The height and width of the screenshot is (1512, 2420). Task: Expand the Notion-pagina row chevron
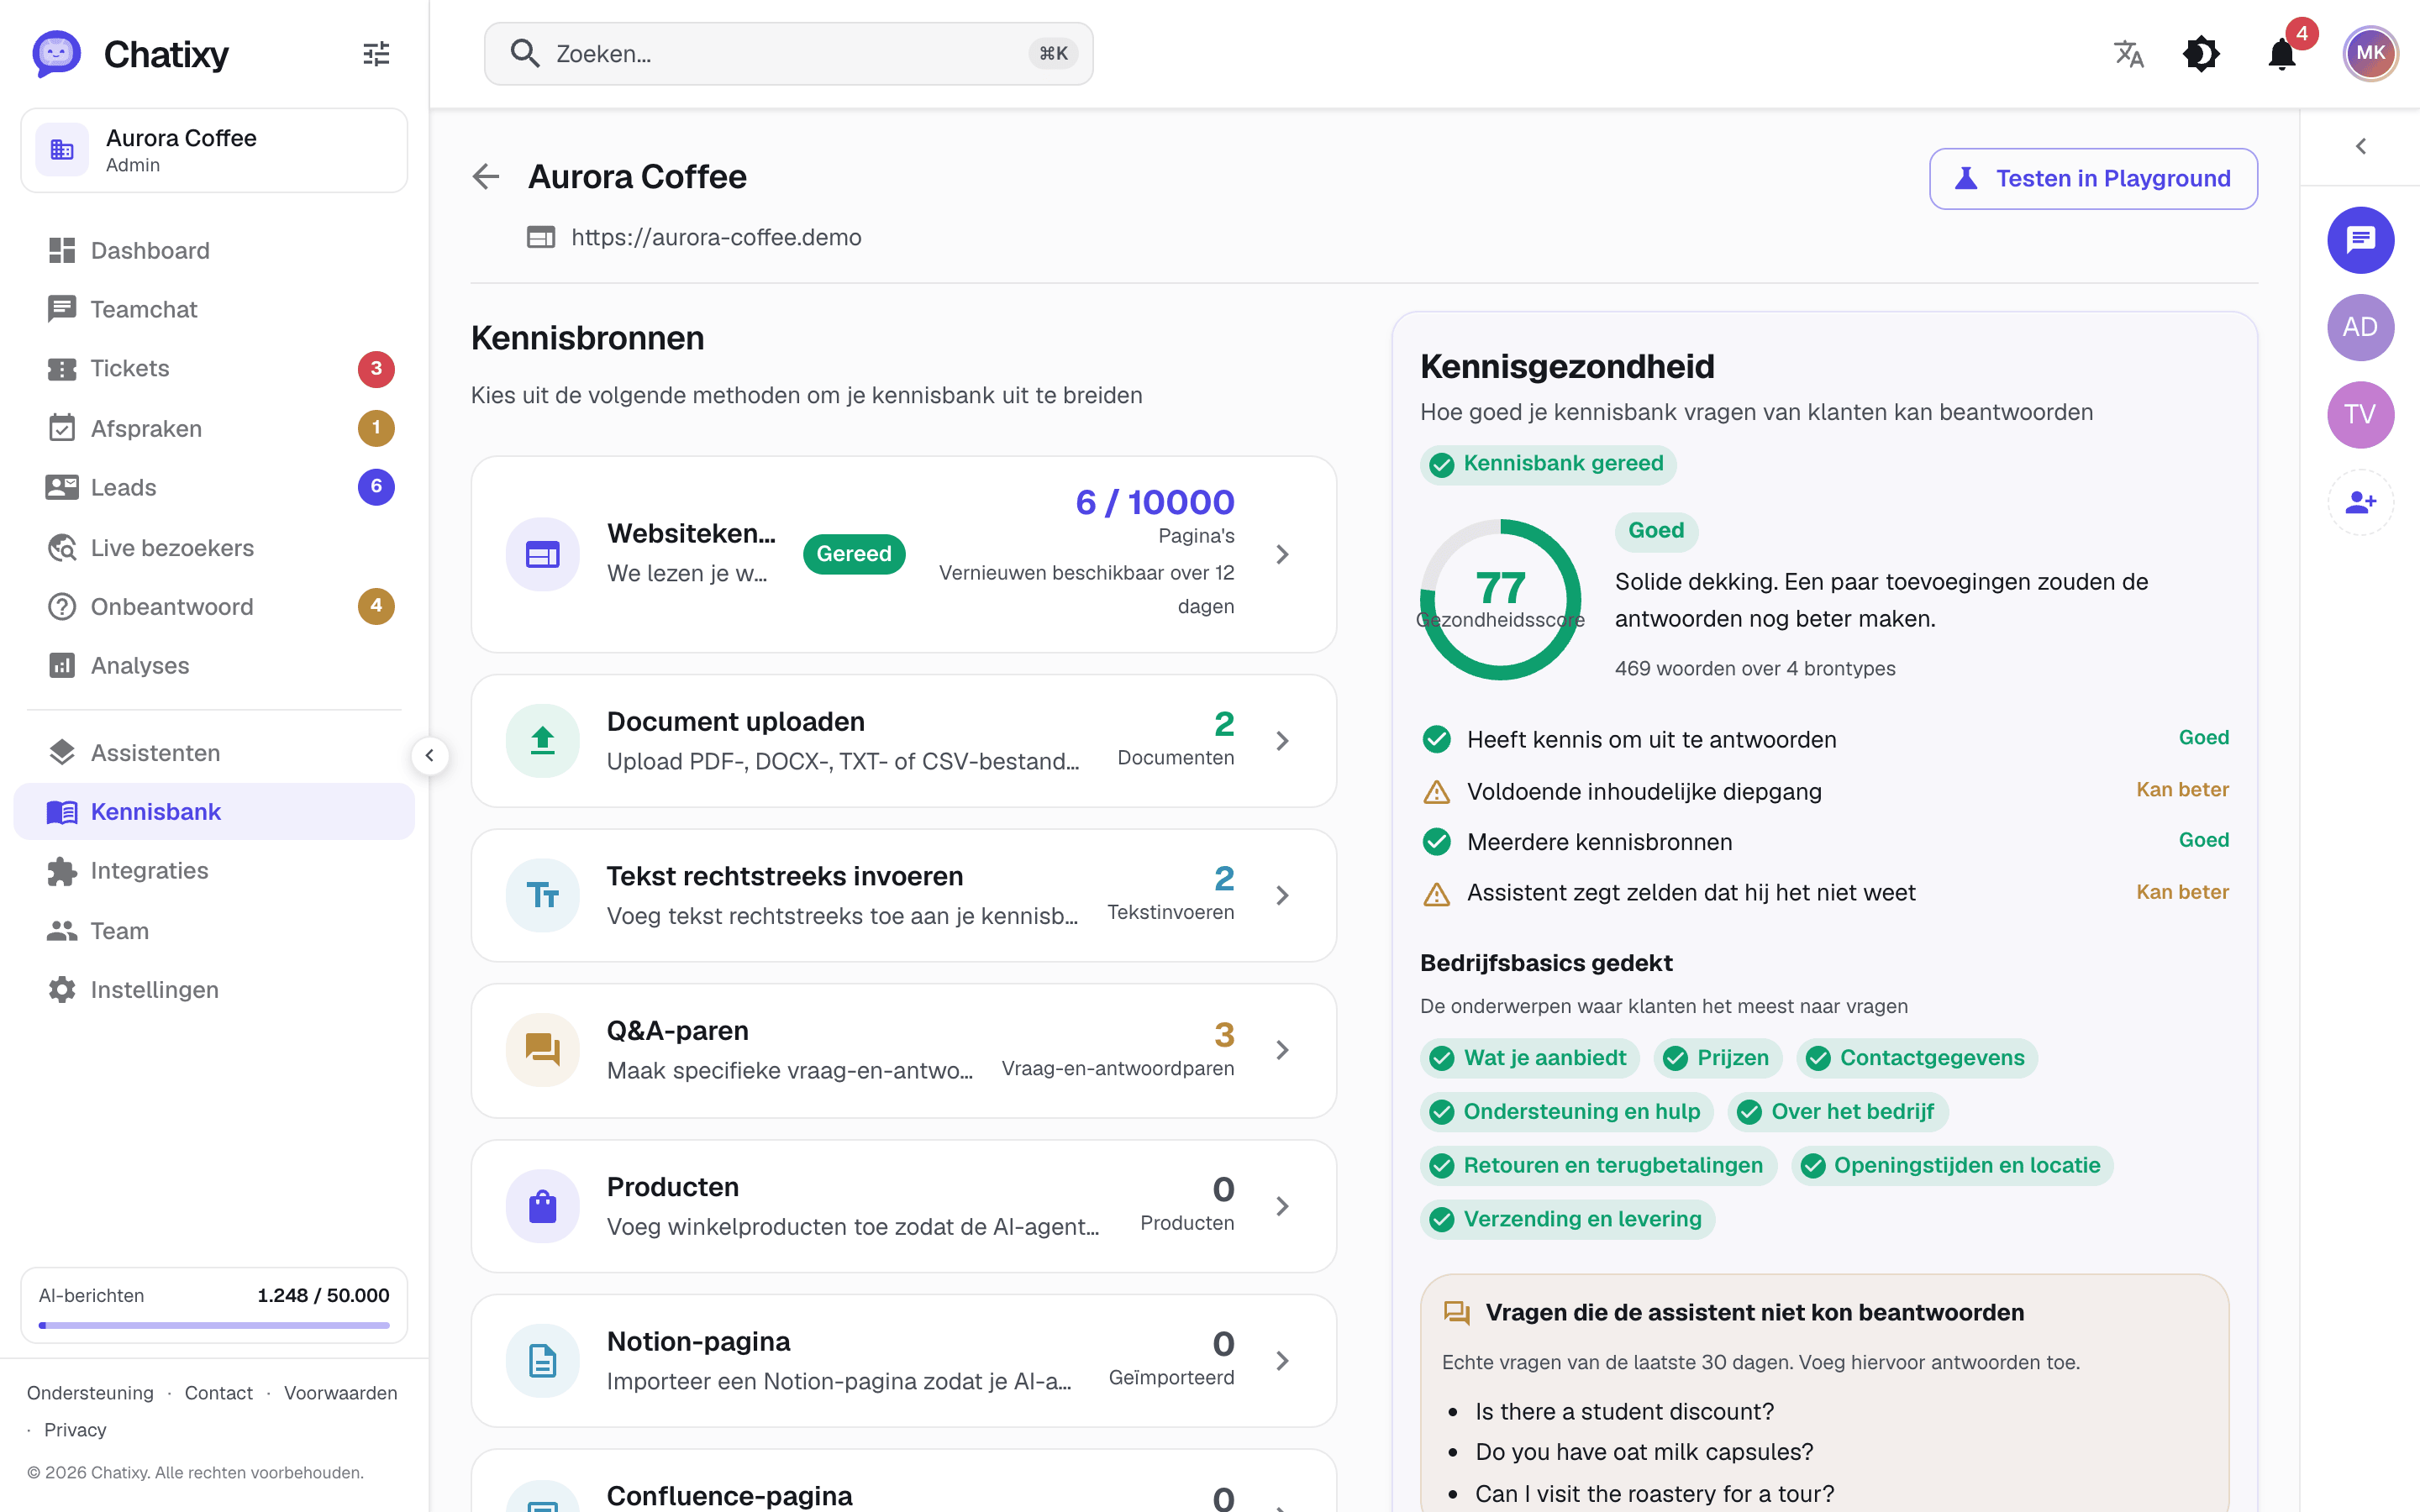[x=1283, y=1361]
